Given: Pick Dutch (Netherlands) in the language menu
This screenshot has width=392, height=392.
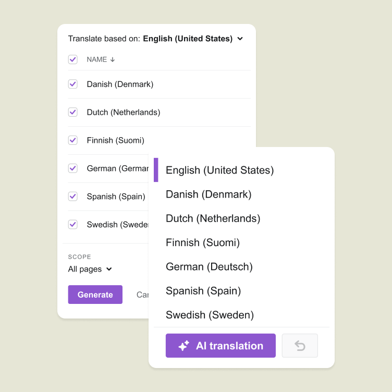Looking at the screenshot, I should (x=213, y=218).
